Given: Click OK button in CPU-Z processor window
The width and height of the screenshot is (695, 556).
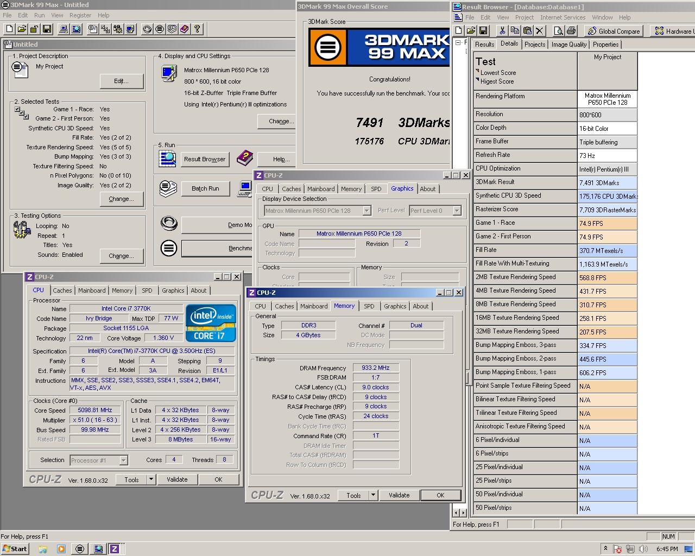Looking at the screenshot, I should click(x=218, y=479).
